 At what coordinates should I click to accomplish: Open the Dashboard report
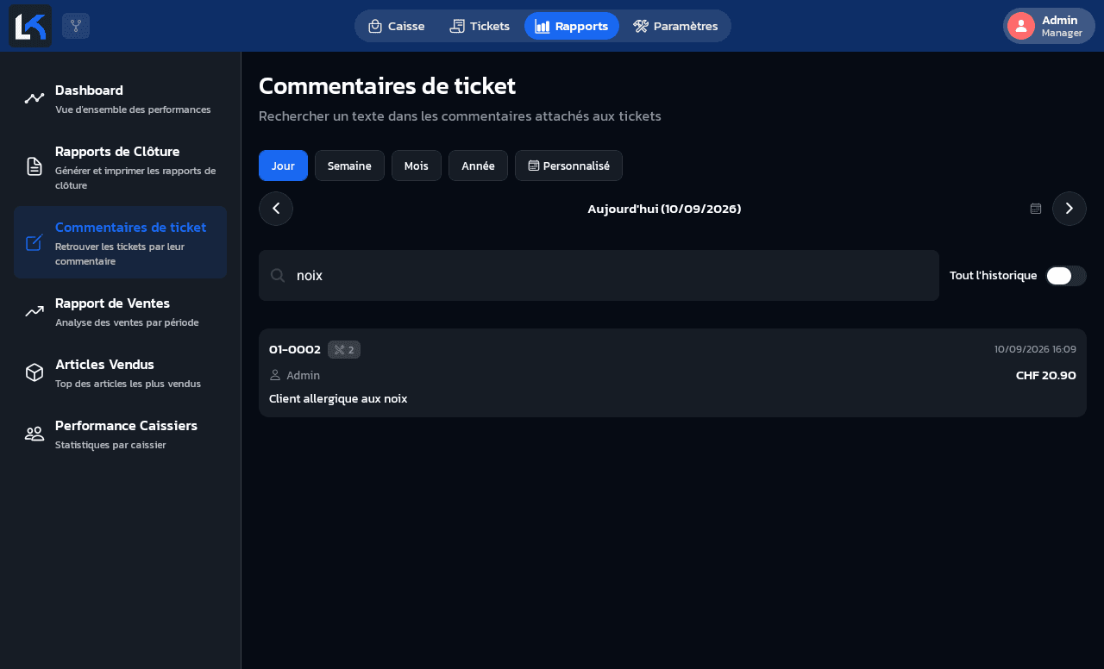(x=120, y=98)
